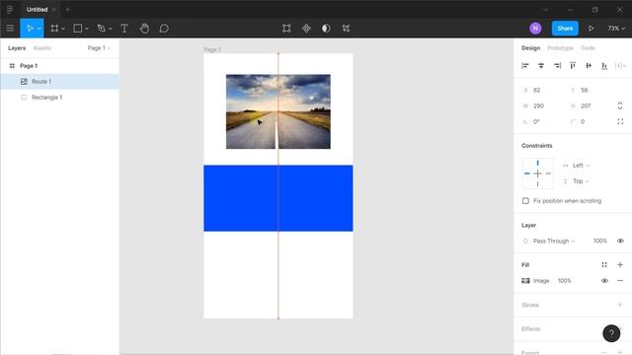Click the Fill styles four-dot icon
The height and width of the screenshot is (355, 632).
coord(604,264)
